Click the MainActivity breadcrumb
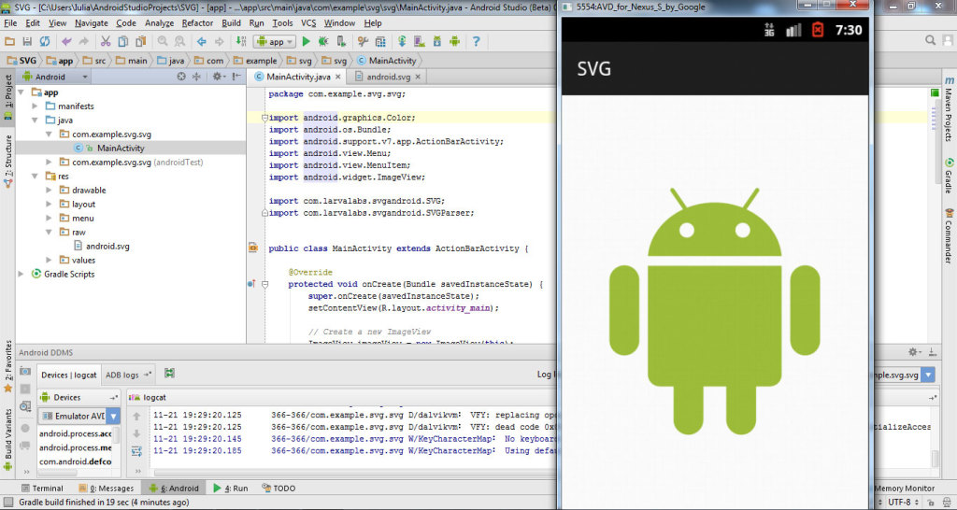Viewport: 957px width, 510px height. (x=386, y=61)
